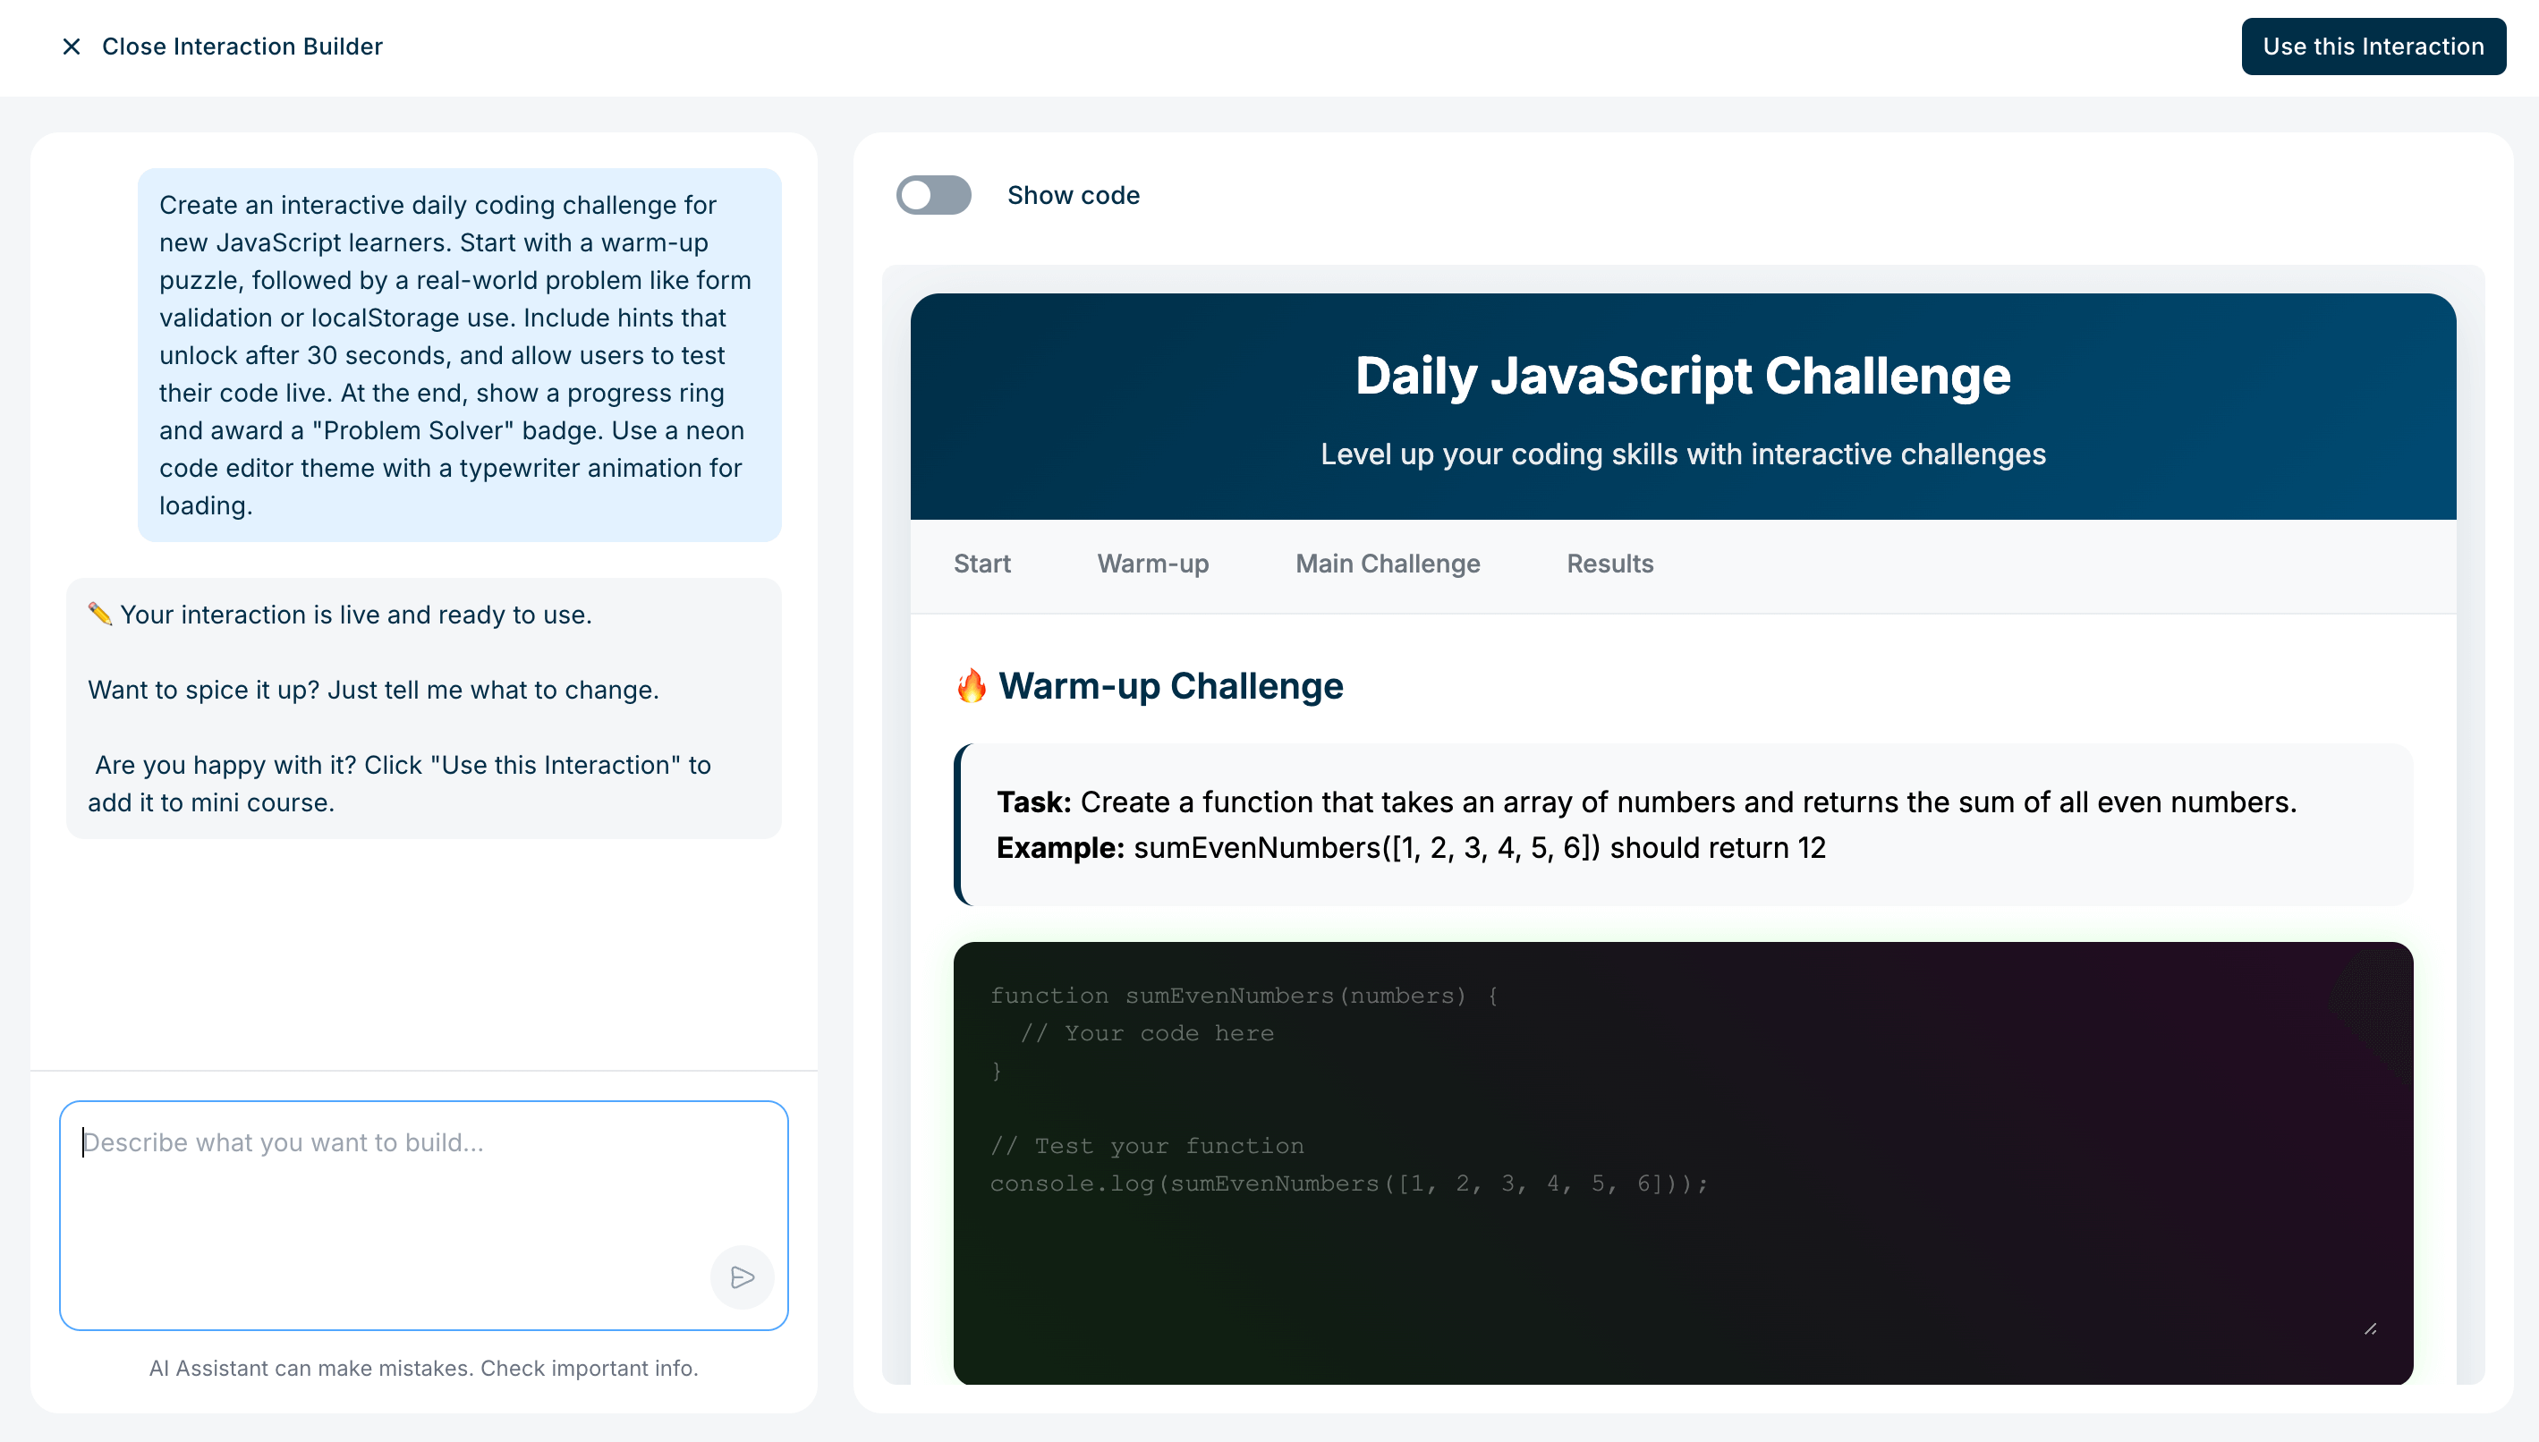Click the Warm-up Challenge heading

(x=1170, y=685)
